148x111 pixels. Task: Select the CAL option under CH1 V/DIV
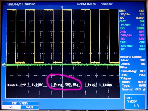(x=11, y=107)
